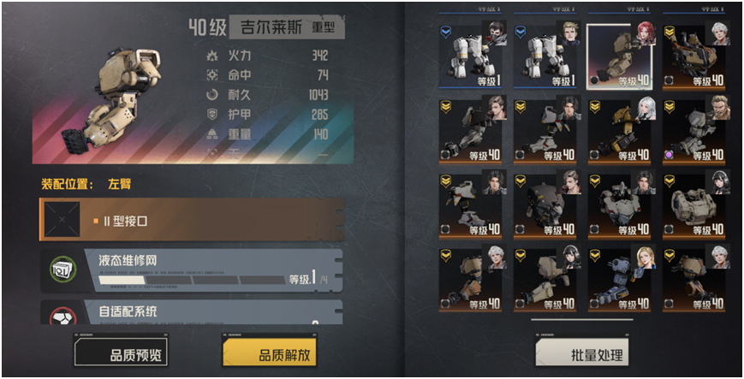
Task: Click the 液态维修网 level progress bar
Action: tap(191, 280)
